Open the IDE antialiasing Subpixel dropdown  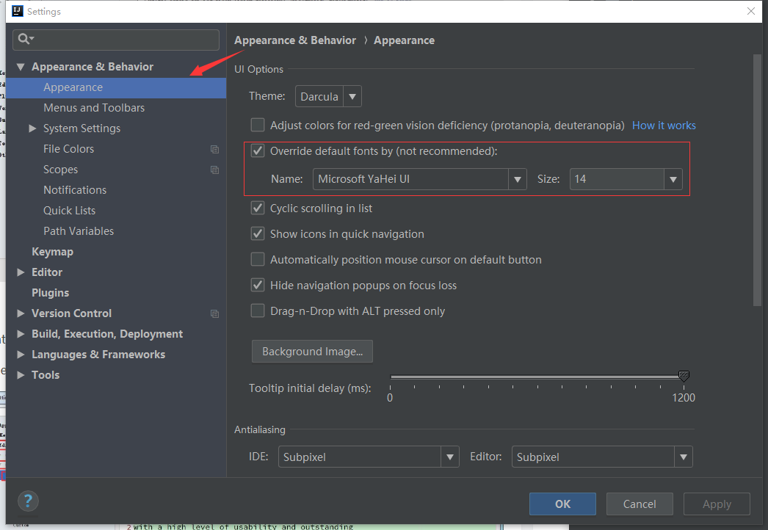pos(369,457)
